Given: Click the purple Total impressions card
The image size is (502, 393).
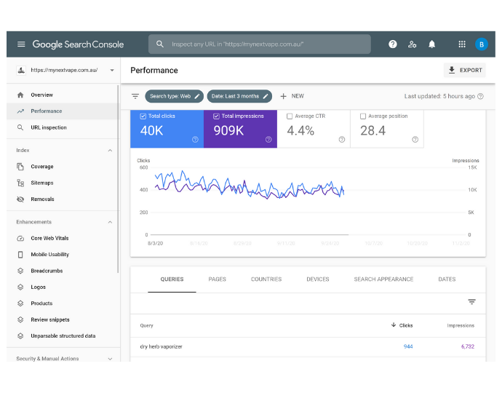Looking at the screenshot, I should coord(240,129).
